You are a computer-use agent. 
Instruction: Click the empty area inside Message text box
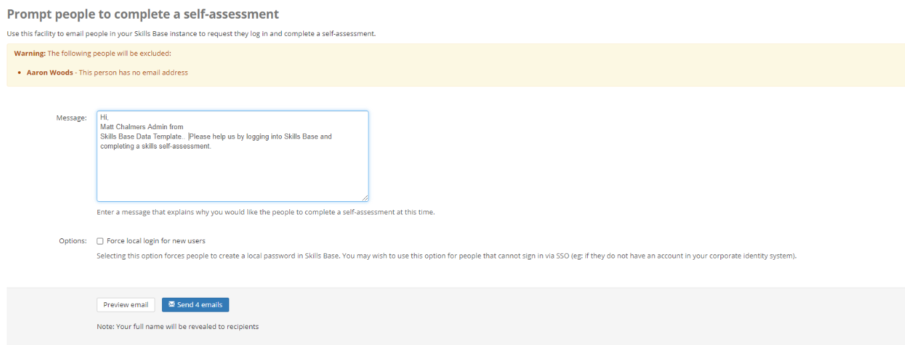(232, 174)
